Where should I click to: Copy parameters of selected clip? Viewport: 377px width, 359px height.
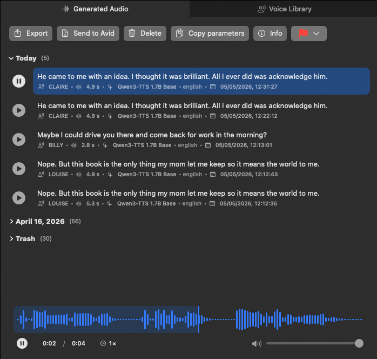210,34
